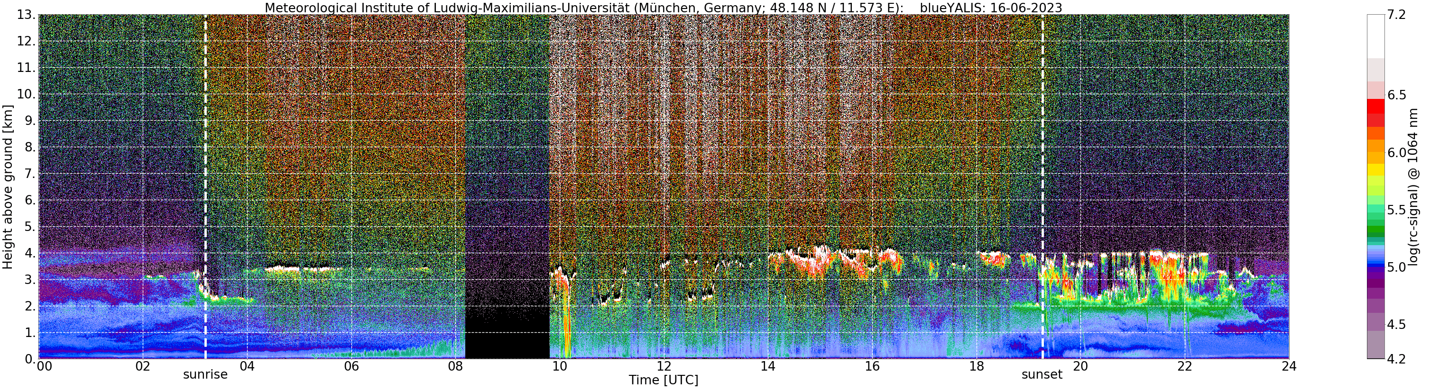Click the colorbar value '5.5'
1430x390 pixels.
(x=1397, y=210)
